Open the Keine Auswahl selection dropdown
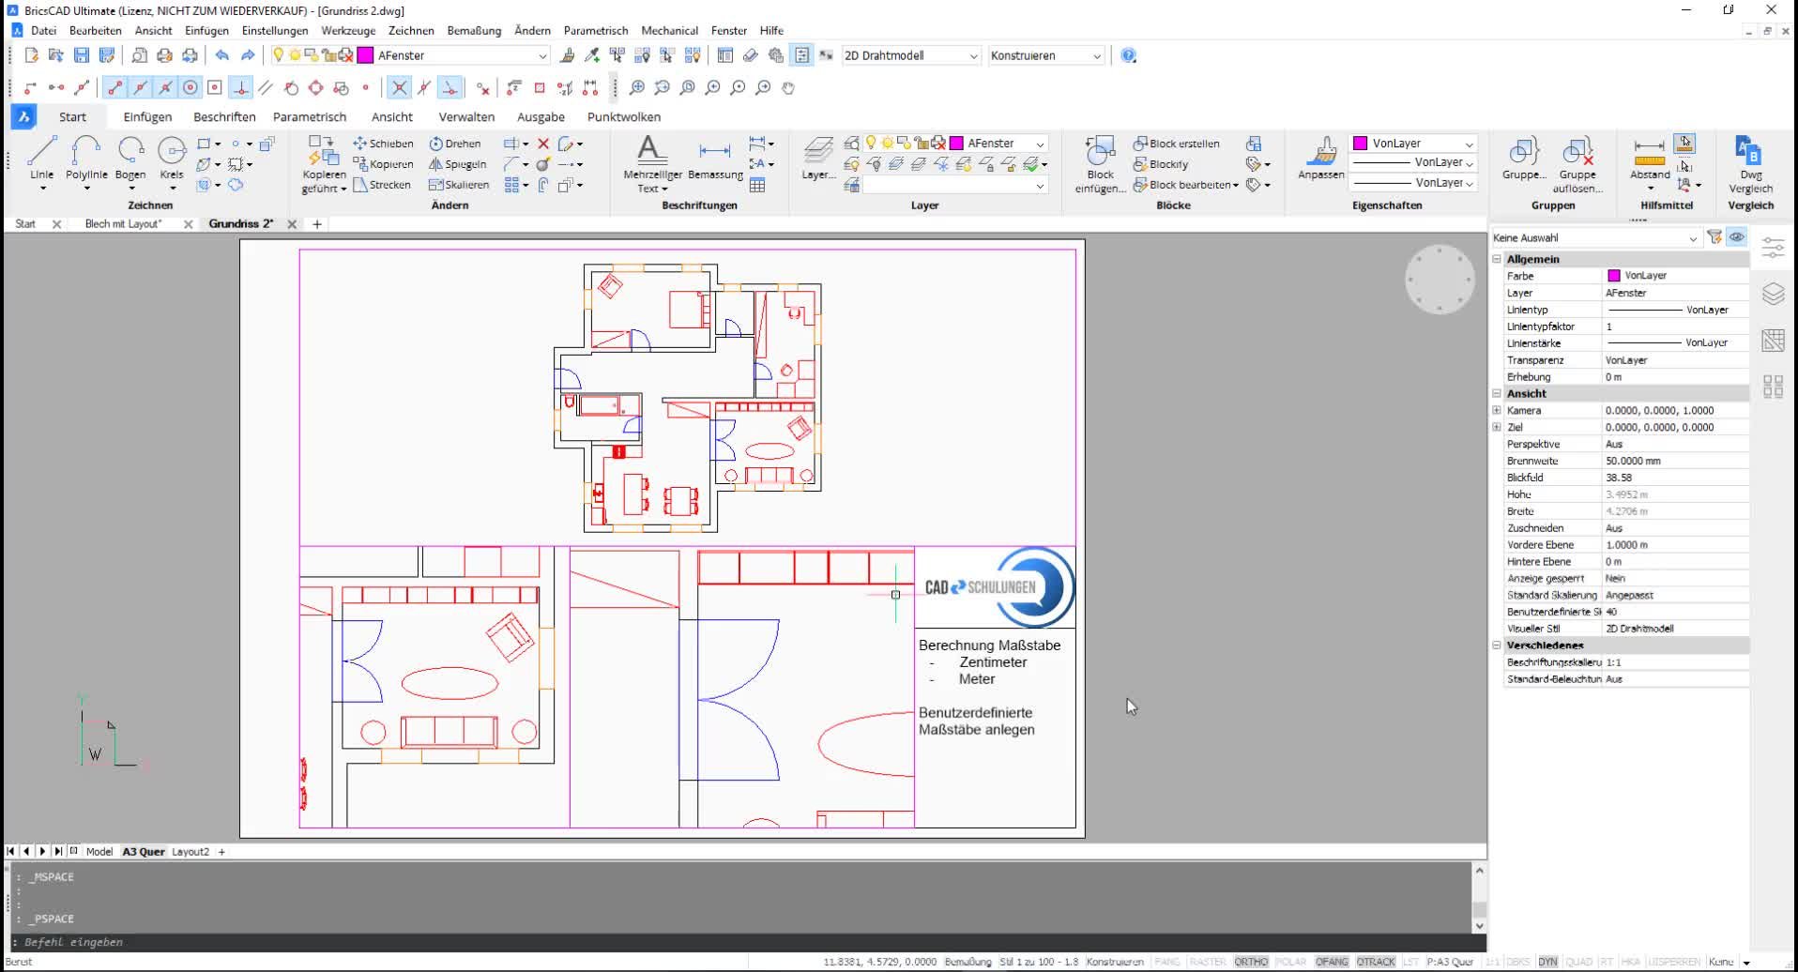The width and height of the screenshot is (1798, 972). (1595, 238)
